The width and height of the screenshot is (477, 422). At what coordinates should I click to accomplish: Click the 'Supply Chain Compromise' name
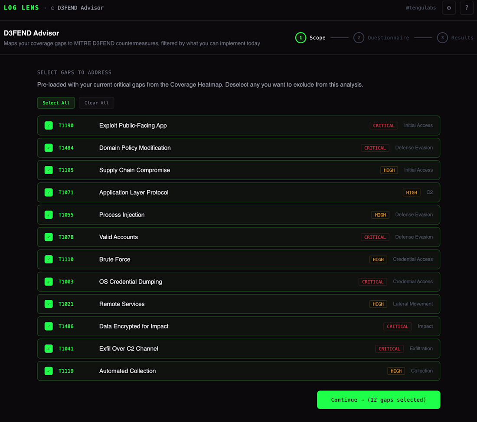134,170
